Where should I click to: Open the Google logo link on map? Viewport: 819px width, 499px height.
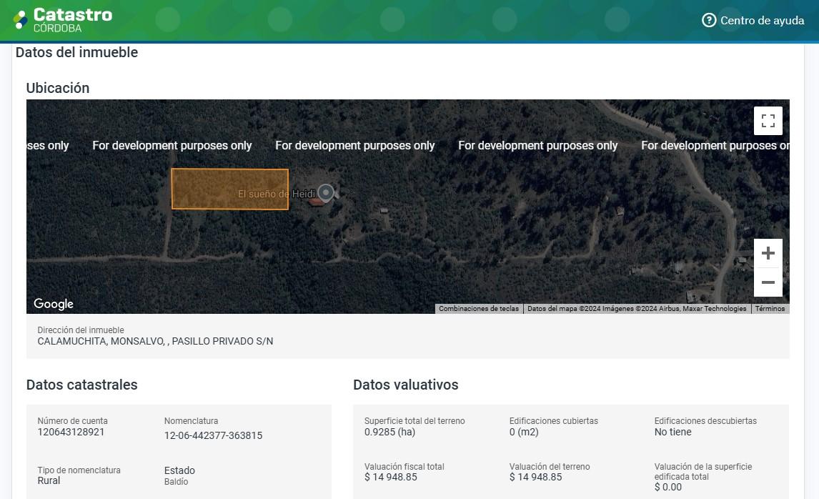[54, 304]
